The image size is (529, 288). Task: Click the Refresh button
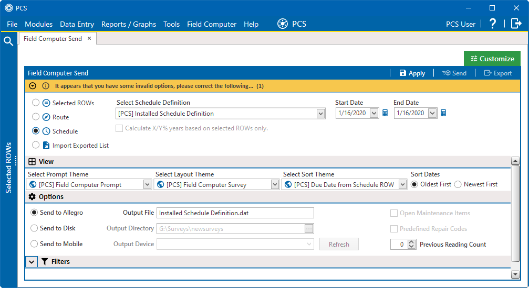click(x=339, y=244)
